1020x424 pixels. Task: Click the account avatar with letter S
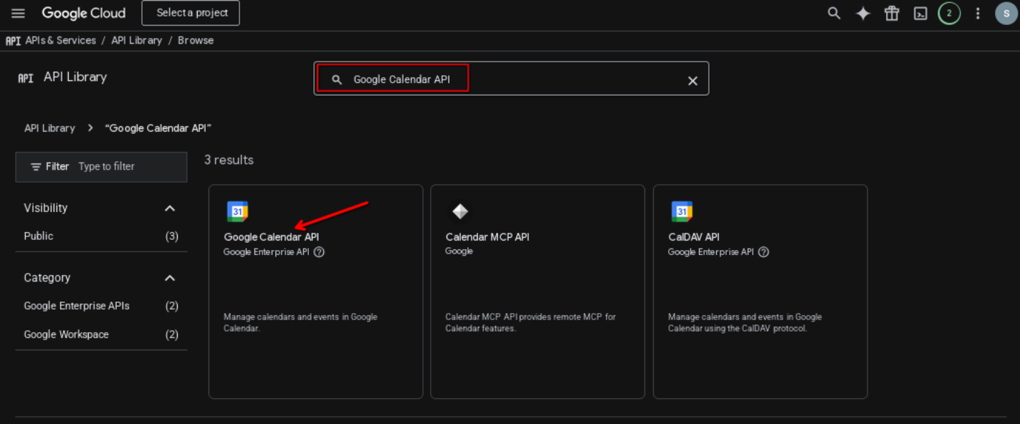pos(1006,13)
